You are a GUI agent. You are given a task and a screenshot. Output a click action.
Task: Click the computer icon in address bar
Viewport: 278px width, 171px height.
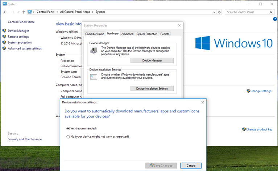click(29, 12)
